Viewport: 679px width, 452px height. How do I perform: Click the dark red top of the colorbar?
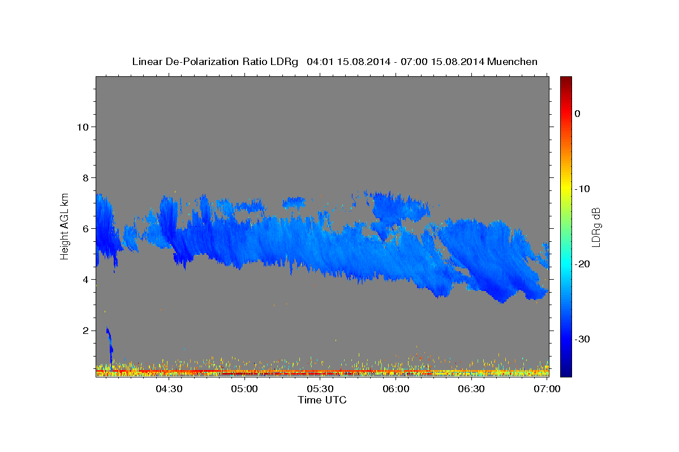(566, 82)
